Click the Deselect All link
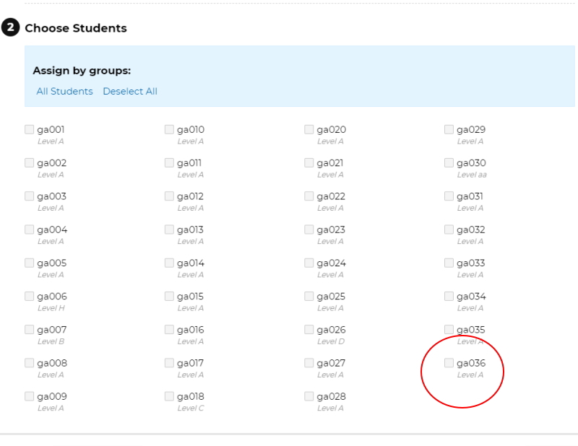The height and width of the screenshot is (446, 578). [130, 92]
